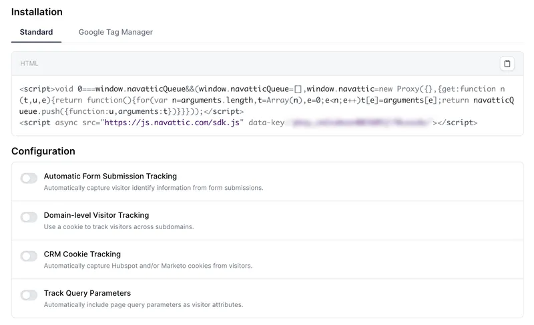This screenshot has height=325, width=534.
Task: Click the Automatic Form Submission Tracking label
Action: (x=110, y=176)
